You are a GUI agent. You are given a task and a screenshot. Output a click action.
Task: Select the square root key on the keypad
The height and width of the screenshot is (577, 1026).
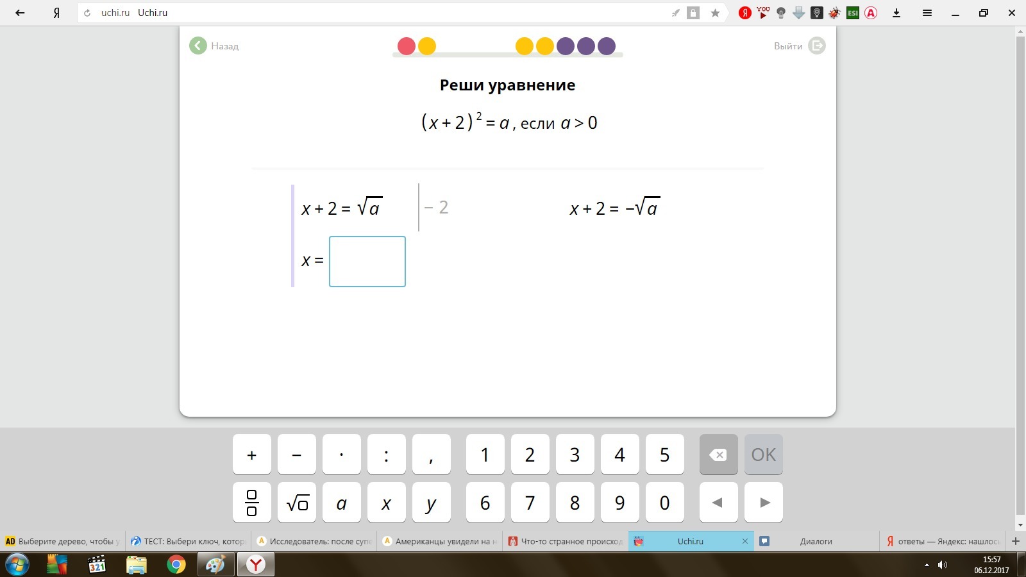click(297, 503)
